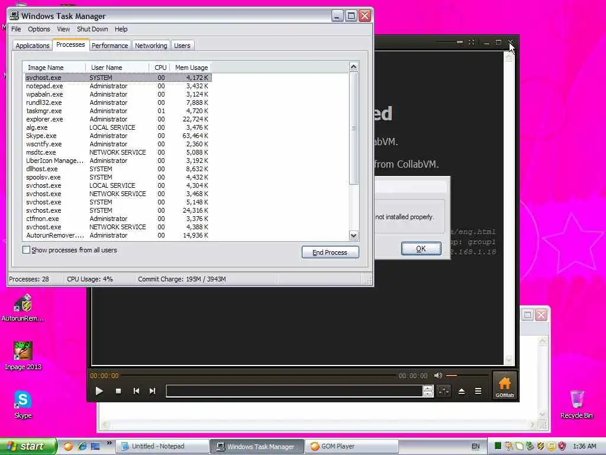Click the Stop button in GOM Player
The width and height of the screenshot is (606, 455).
pyautogui.click(x=118, y=391)
